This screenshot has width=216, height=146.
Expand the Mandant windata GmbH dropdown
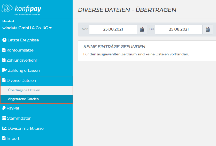point(27,28)
